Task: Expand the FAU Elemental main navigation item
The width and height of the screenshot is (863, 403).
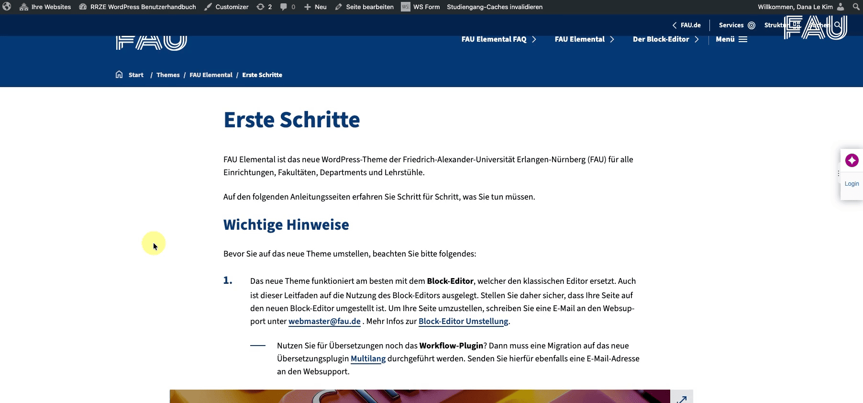Action: pyautogui.click(x=585, y=39)
